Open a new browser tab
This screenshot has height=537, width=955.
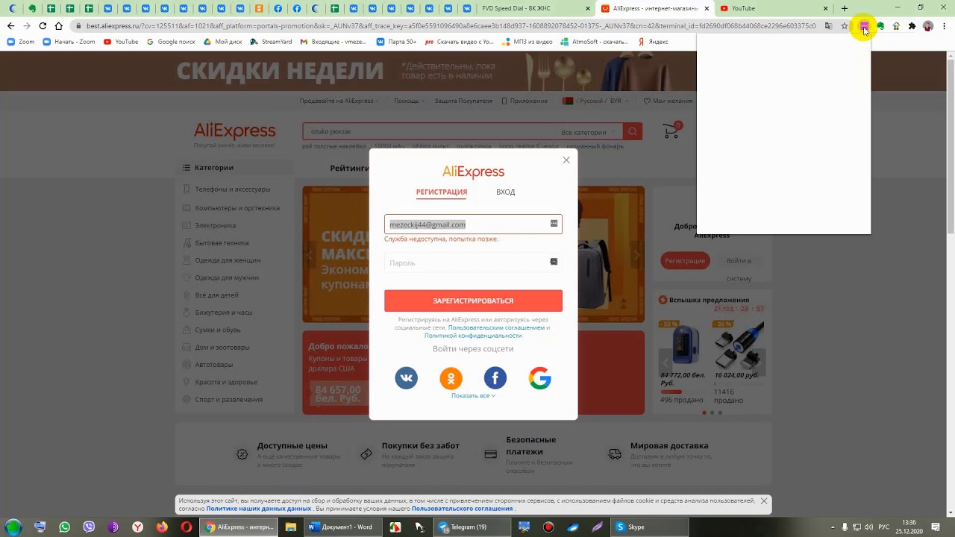845,8
